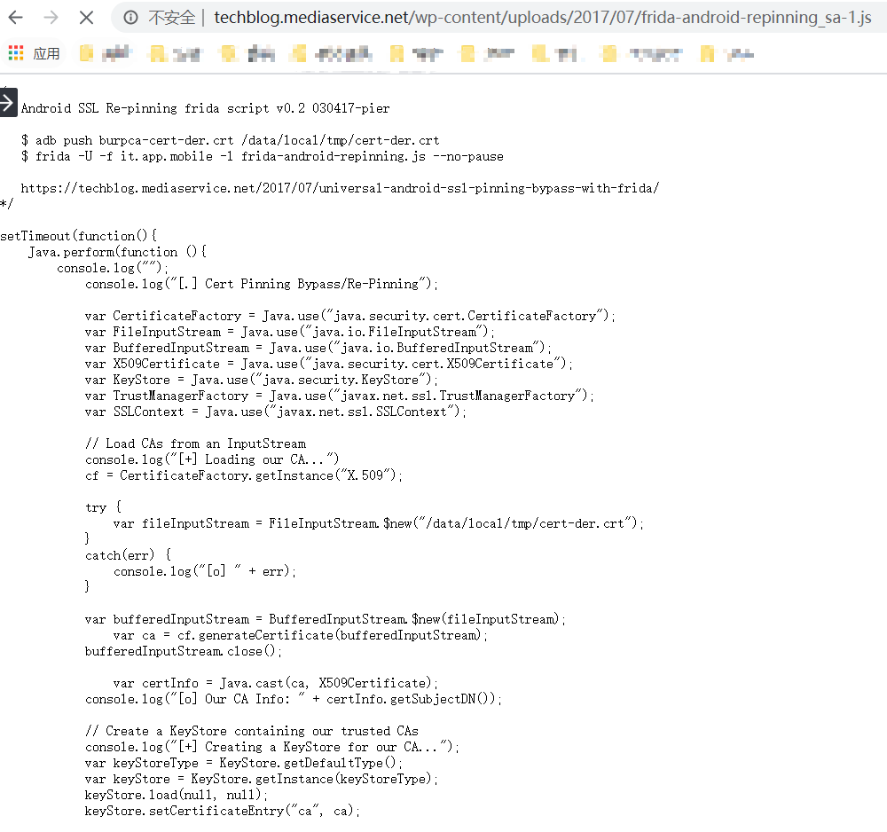Image resolution: width=887 pixels, height=832 pixels.
Task: Click the 'setTimeout(function(){' line
Action: [79, 236]
